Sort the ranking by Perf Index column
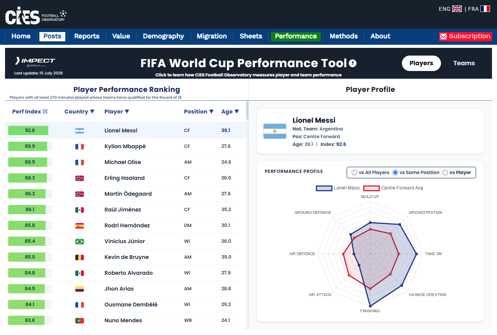Screen dimensions: 497x335 (x=30, y=112)
